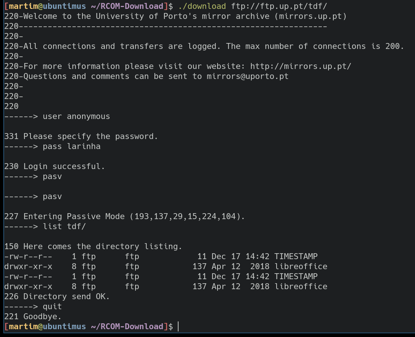This screenshot has height=337, width=415.
Task: Click the ftp://ftp.up.pt/tdf/ URL argument
Action: click(279, 6)
